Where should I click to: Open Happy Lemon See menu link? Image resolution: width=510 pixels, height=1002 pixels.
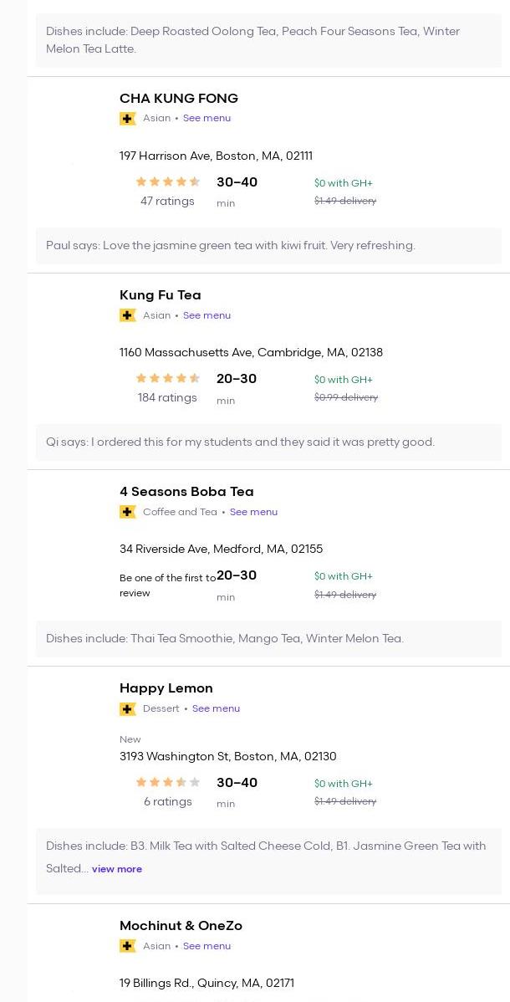[216, 708]
